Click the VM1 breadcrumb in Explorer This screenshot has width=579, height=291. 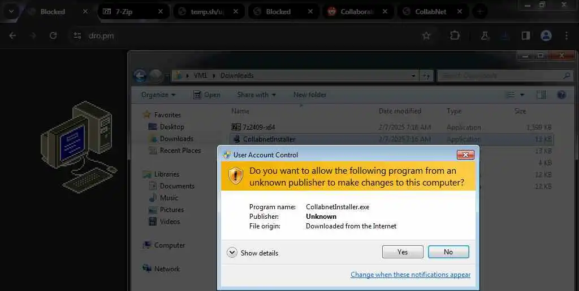[201, 76]
